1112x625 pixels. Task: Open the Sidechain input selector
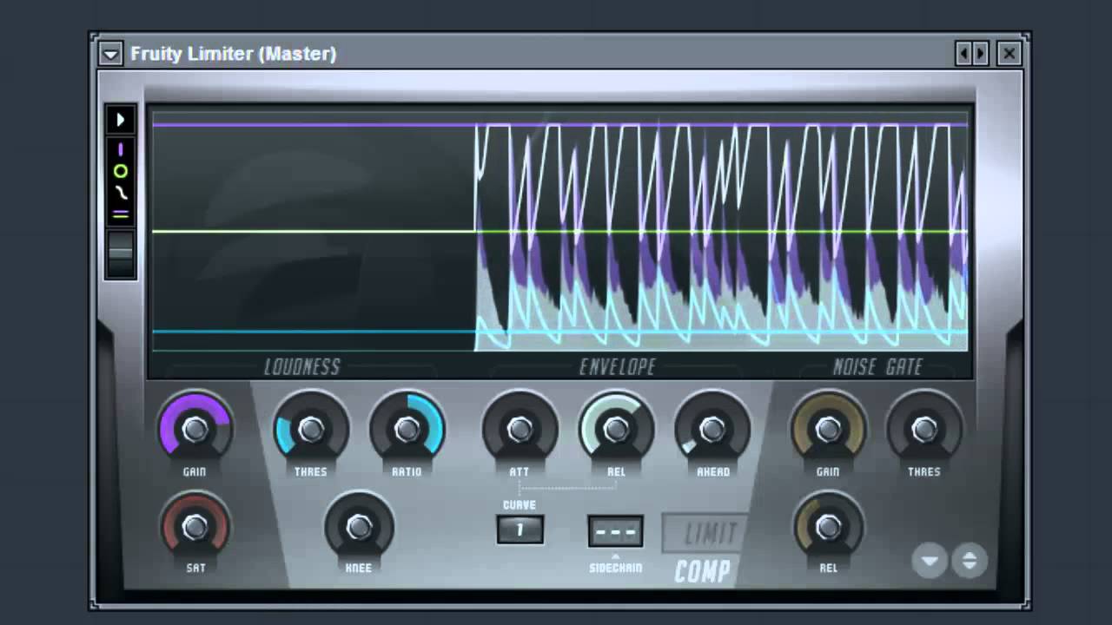pos(616,531)
